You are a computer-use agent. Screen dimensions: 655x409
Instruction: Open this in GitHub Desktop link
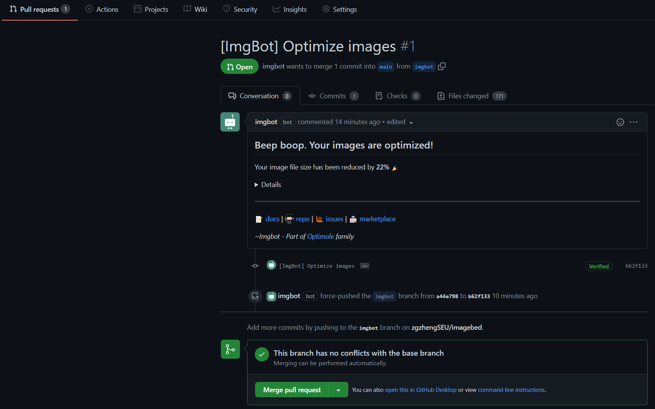[x=420, y=390]
